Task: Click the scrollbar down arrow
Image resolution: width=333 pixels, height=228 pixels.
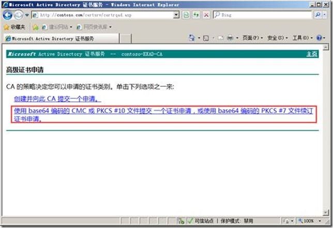Action: tap(326, 212)
